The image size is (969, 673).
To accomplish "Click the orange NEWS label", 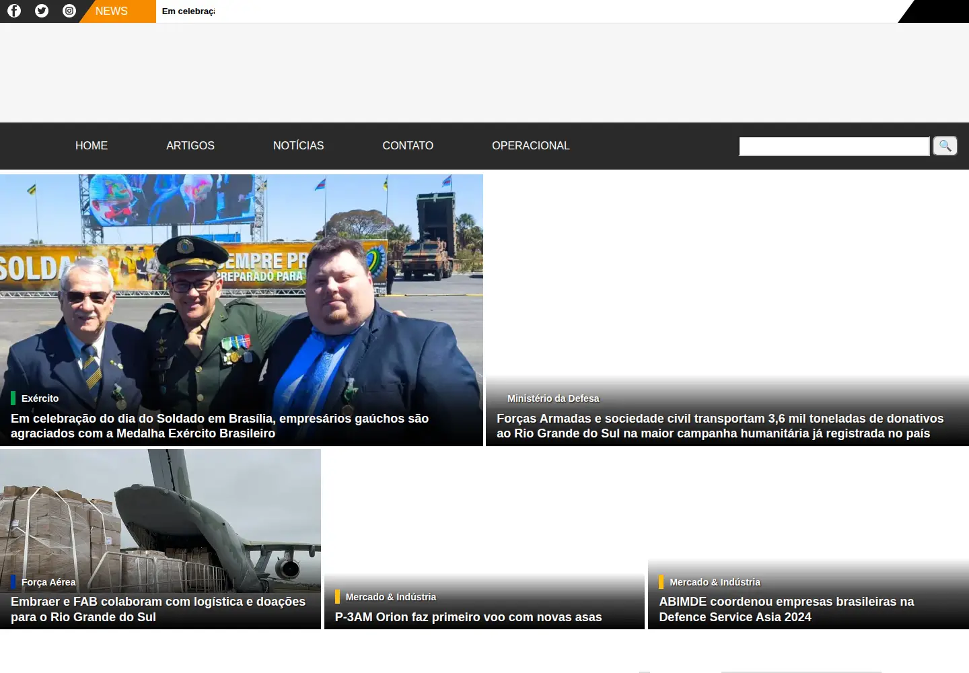I will pyautogui.click(x=112, y=11).
